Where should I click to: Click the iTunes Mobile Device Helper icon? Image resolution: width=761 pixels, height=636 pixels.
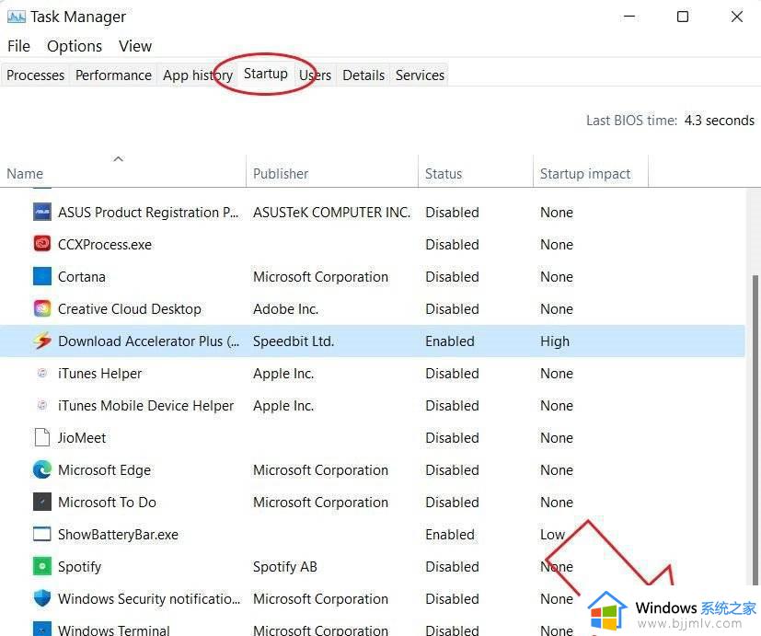[42, 405]
